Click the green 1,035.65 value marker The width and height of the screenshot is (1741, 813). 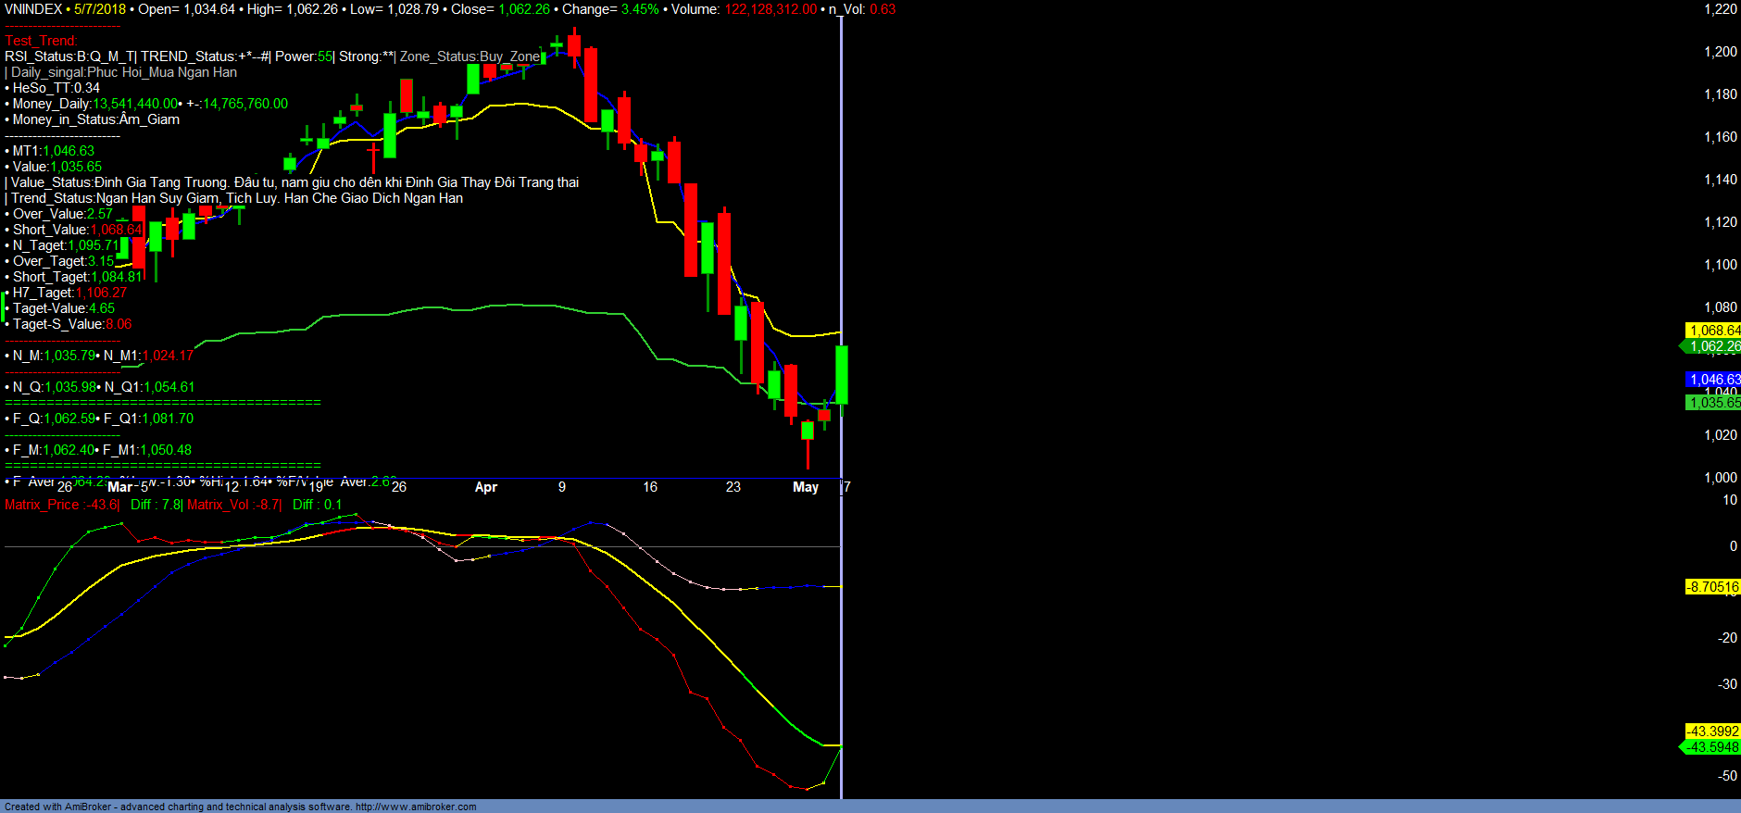pos(1713,403)
